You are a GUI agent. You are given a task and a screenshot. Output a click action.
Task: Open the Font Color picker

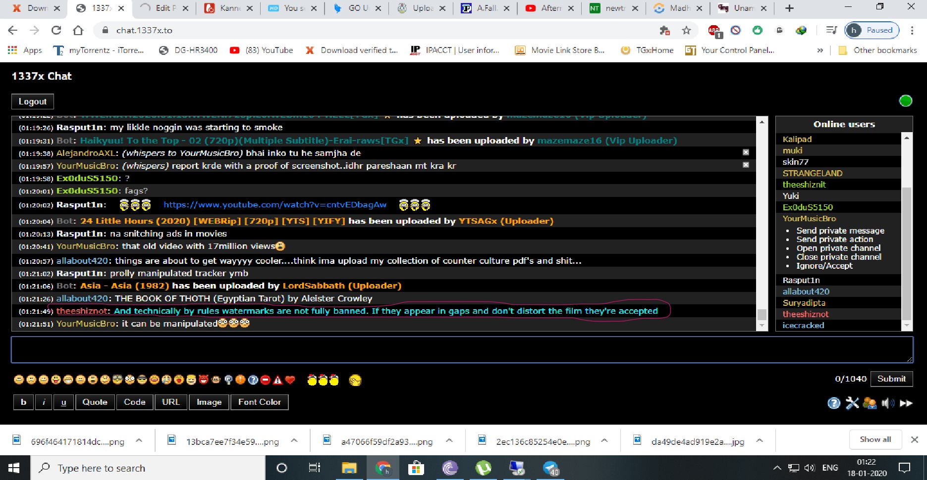pos(259,402)
